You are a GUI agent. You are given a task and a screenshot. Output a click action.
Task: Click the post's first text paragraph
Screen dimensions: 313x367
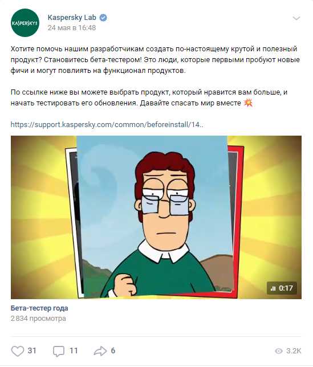155,60
